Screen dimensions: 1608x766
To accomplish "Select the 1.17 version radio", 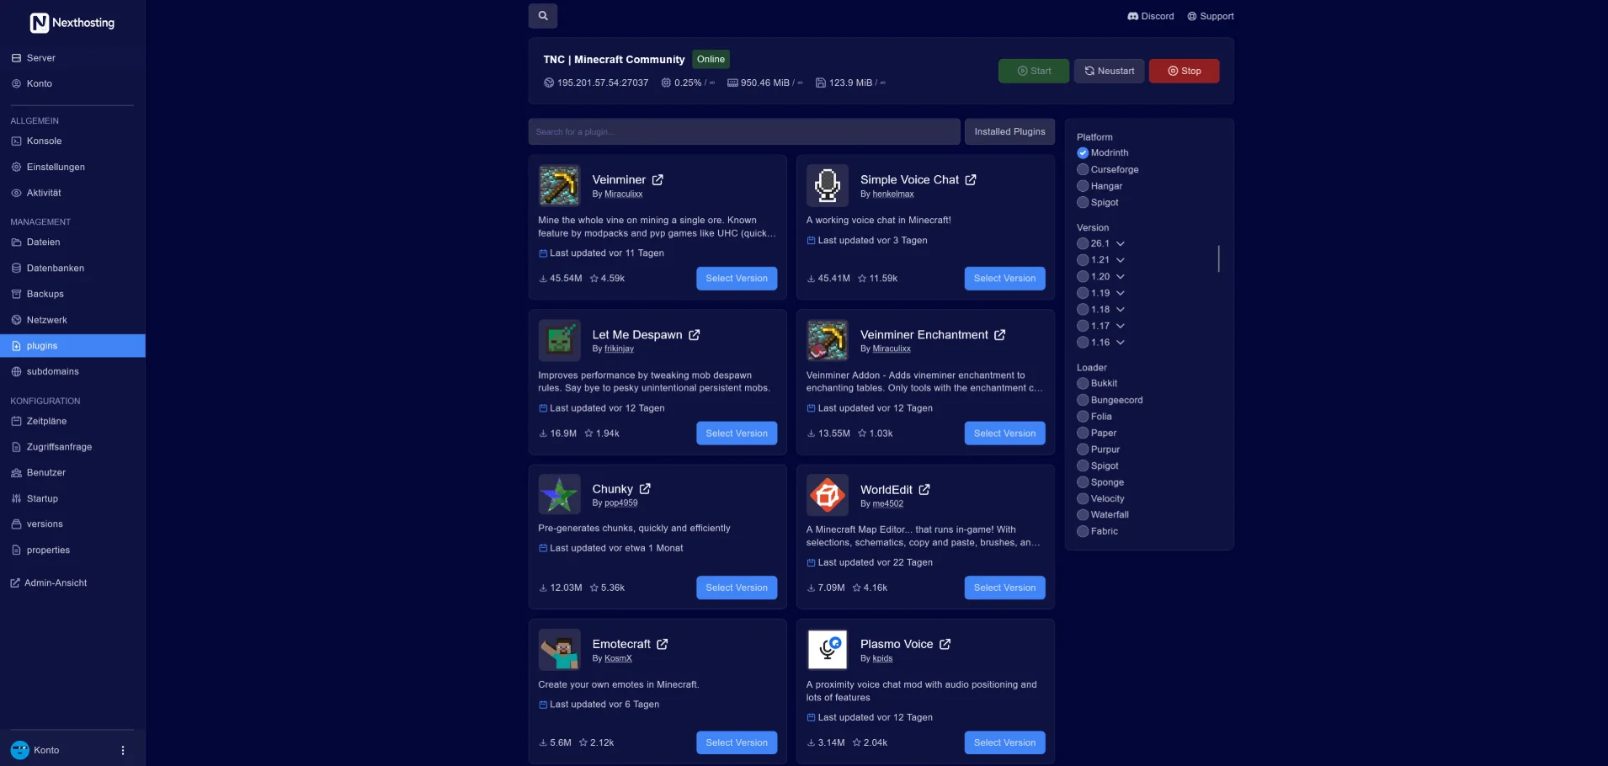I will pos(1083,326).
